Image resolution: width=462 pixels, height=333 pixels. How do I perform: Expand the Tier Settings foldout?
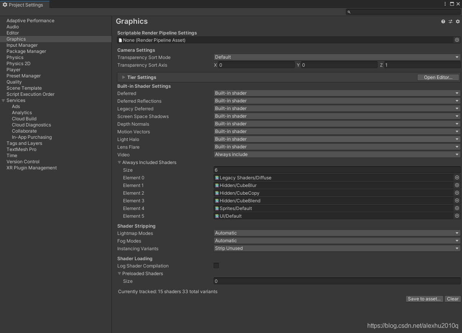coord(124,77)
